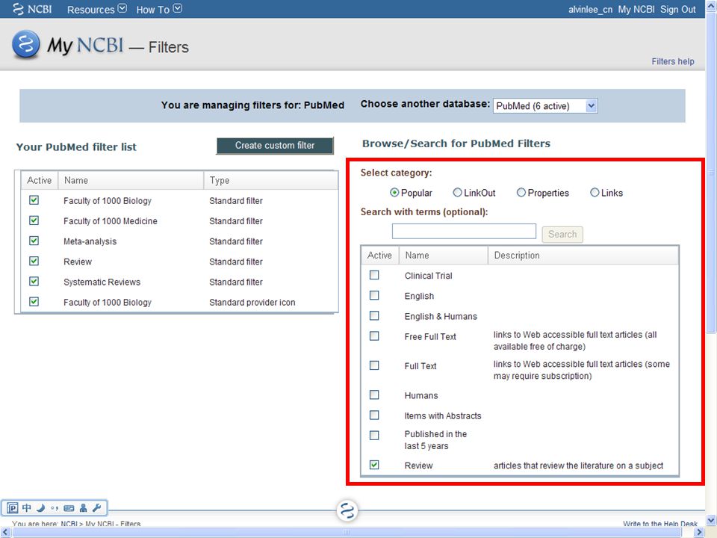Viewport: 717px width, 538px height.
Task: Click the horizontal scrollbar right arrow
Action: coord(700,532)
